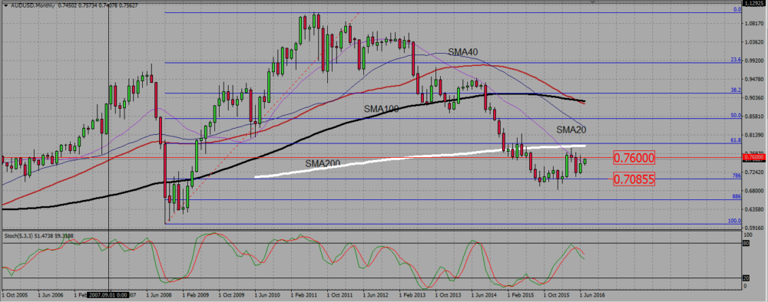Click the red 0.76000 price label box
Image resolution: width=768 pixels, height=302 pixels.
coord(634,158)
